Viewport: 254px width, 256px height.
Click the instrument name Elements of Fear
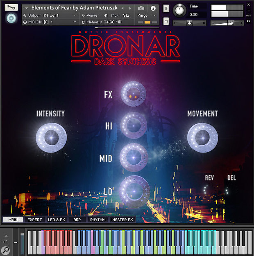tap(74, 8)
